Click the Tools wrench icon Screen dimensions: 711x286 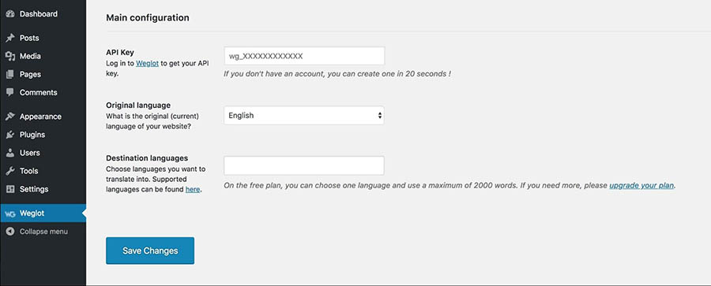click(x=10, y=171)
